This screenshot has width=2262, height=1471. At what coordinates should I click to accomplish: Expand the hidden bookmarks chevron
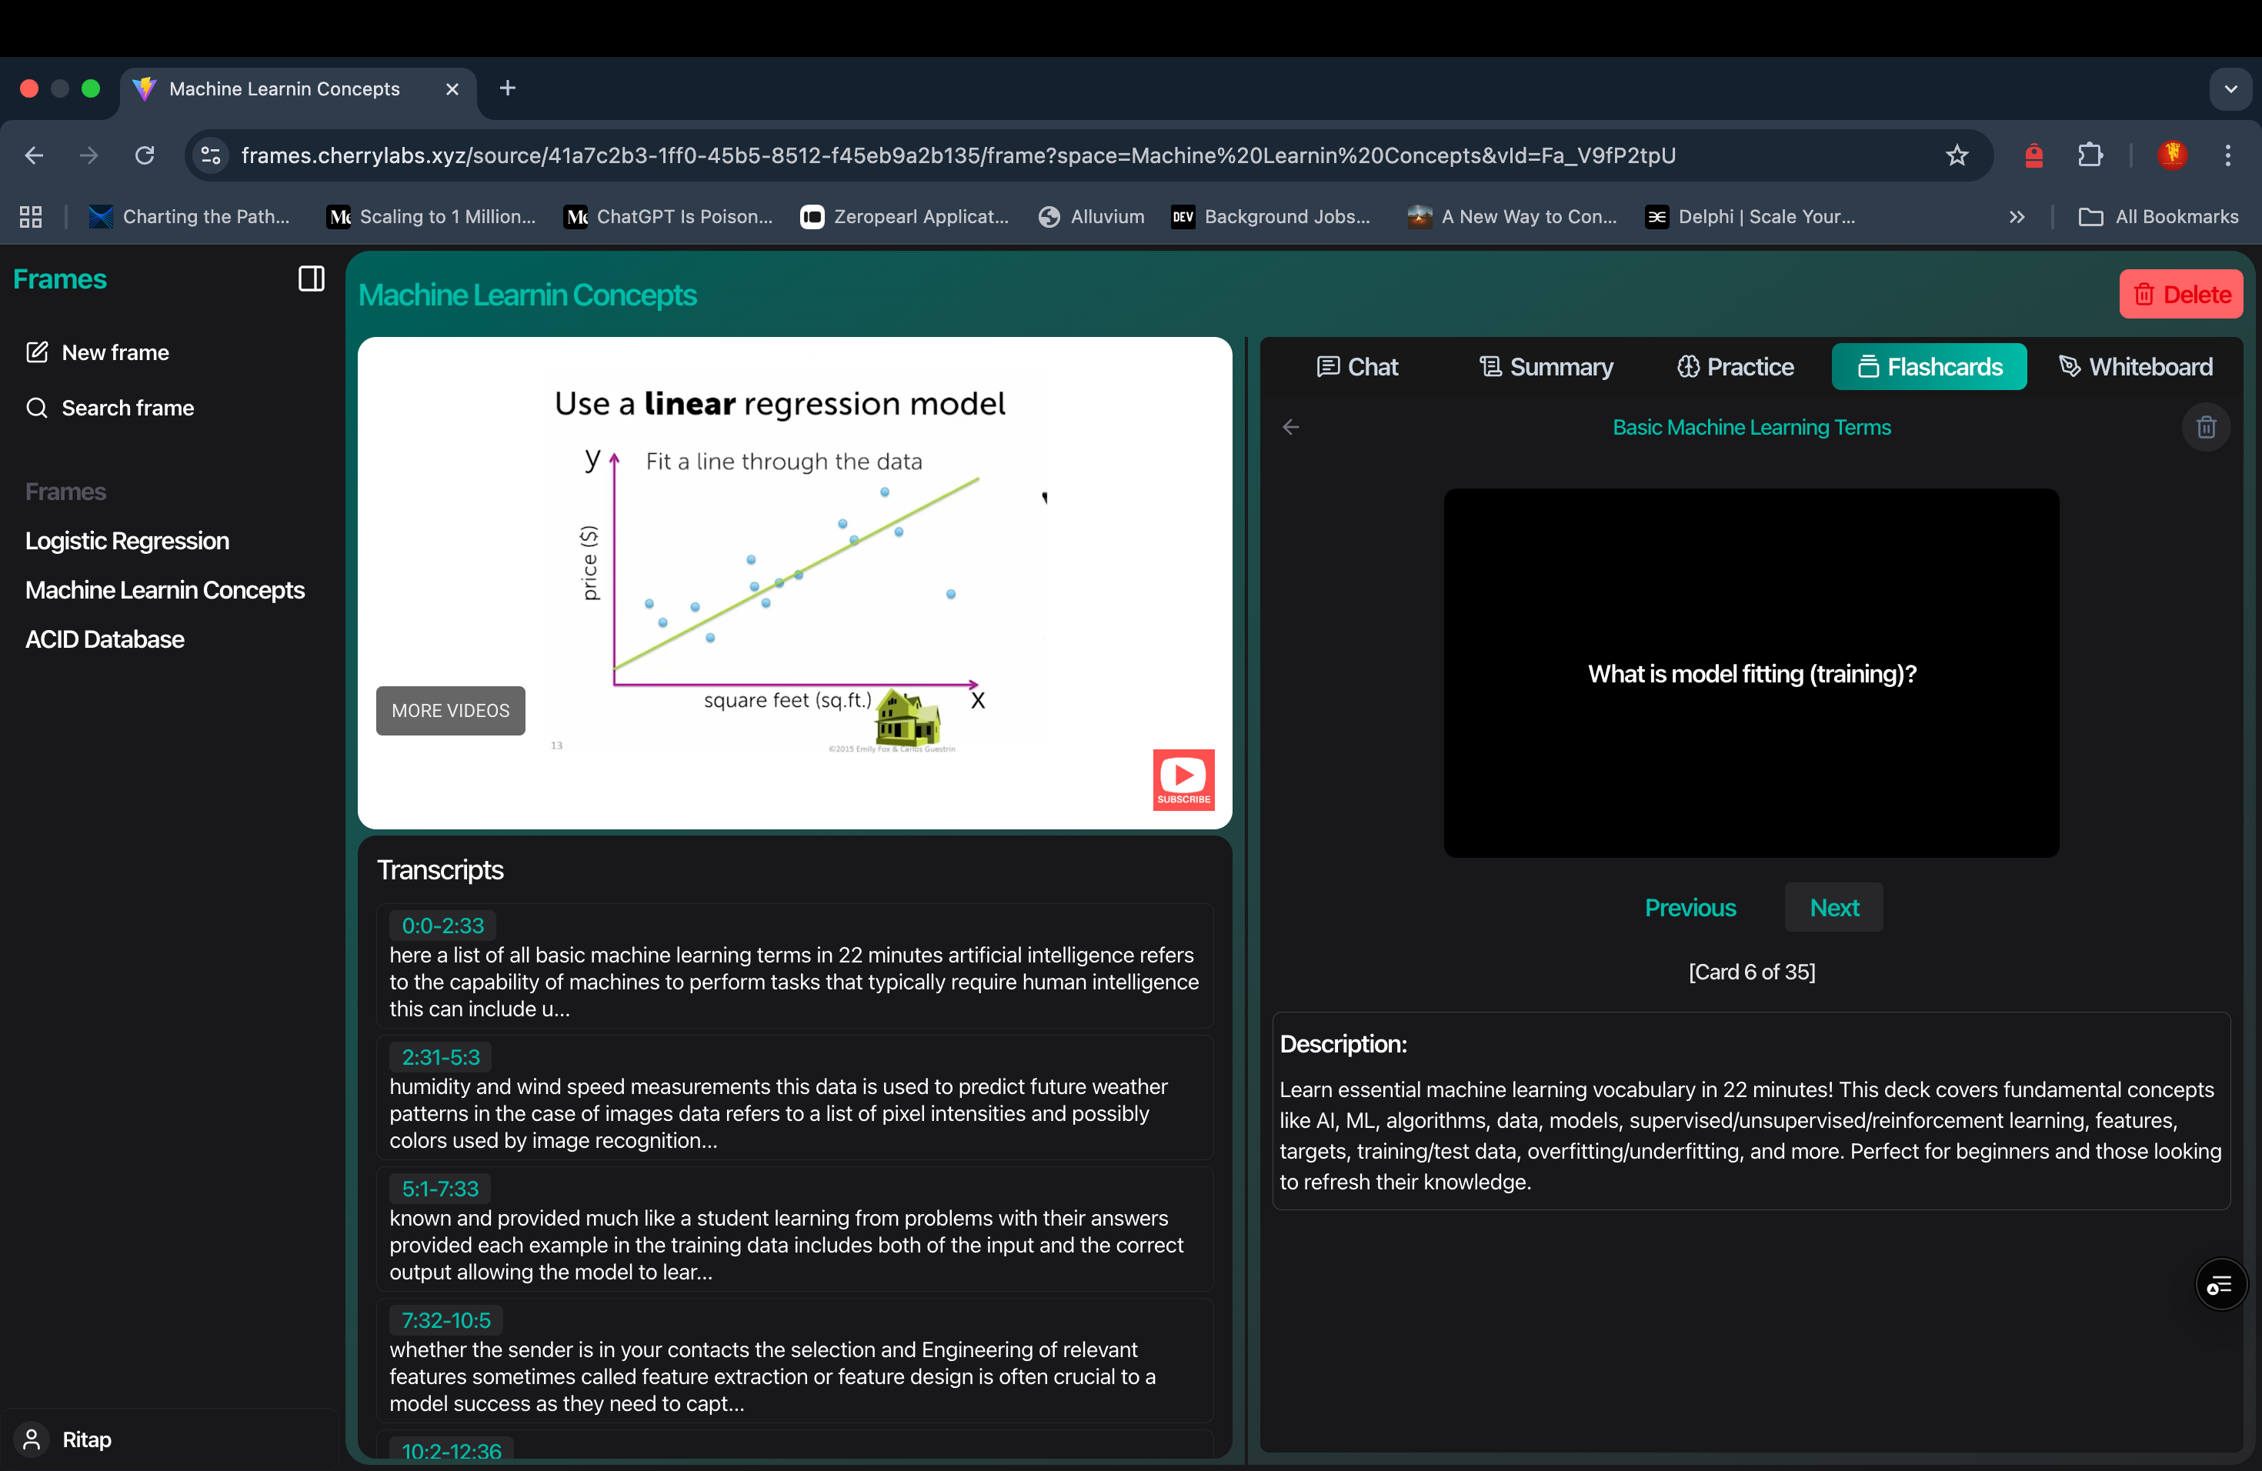(x=2017, y=217)
